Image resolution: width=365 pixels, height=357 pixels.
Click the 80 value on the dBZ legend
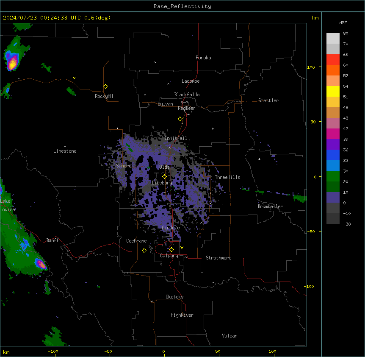tap(346, 33)
